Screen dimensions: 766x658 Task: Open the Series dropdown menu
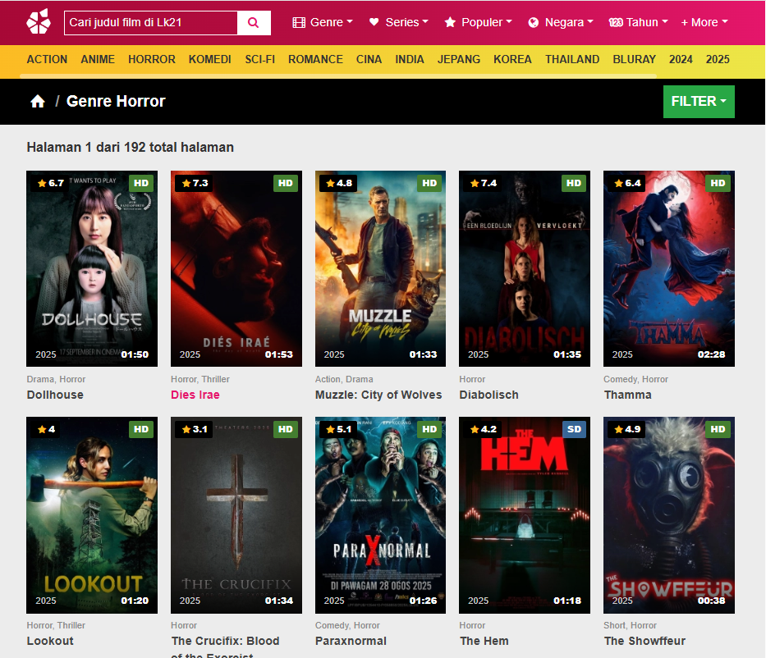coord(399,22)
